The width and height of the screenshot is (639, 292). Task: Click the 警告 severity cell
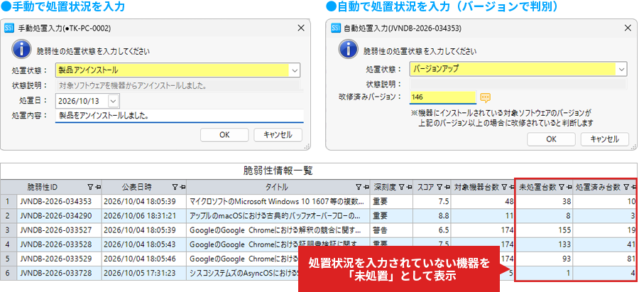(390, 230)
